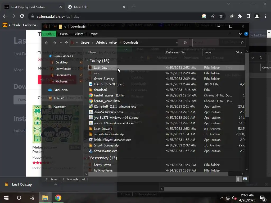Open the File tab in Explorer

click(x=49, y=34)
